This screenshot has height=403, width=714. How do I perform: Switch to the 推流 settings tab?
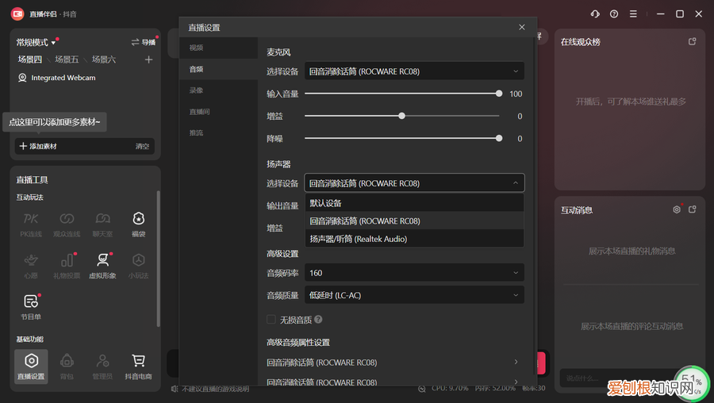click(219, 132)
